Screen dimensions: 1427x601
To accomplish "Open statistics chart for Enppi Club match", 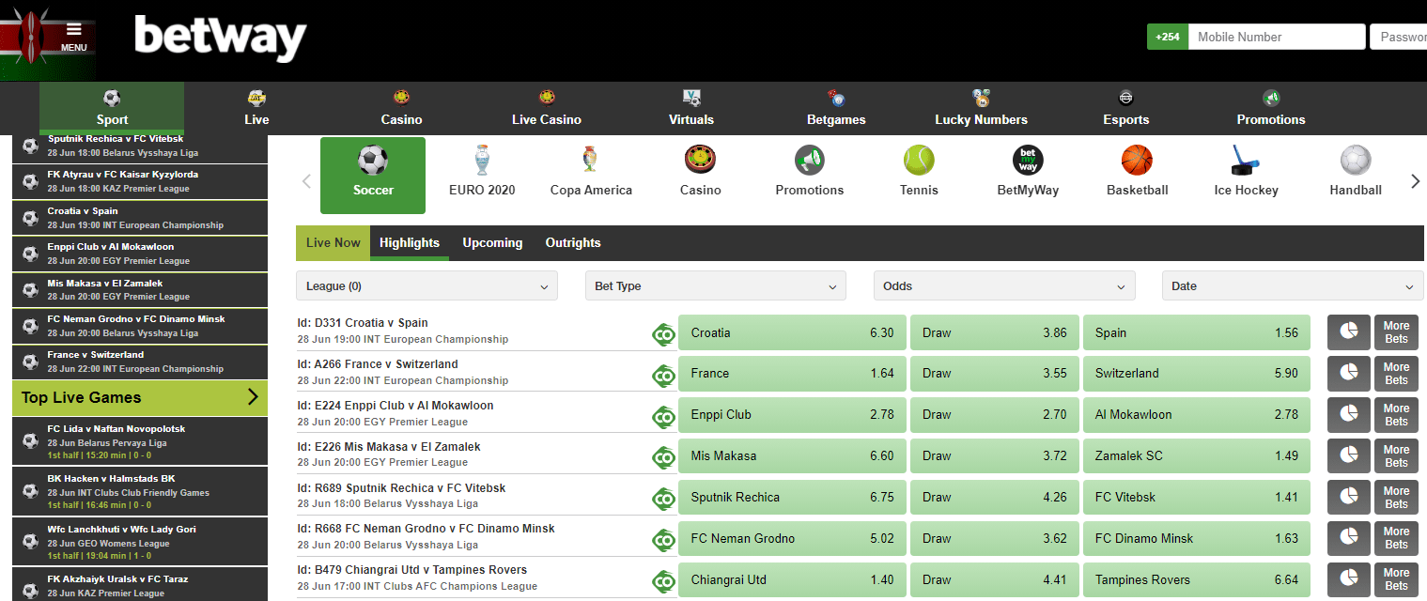I will pos(1348,415).
